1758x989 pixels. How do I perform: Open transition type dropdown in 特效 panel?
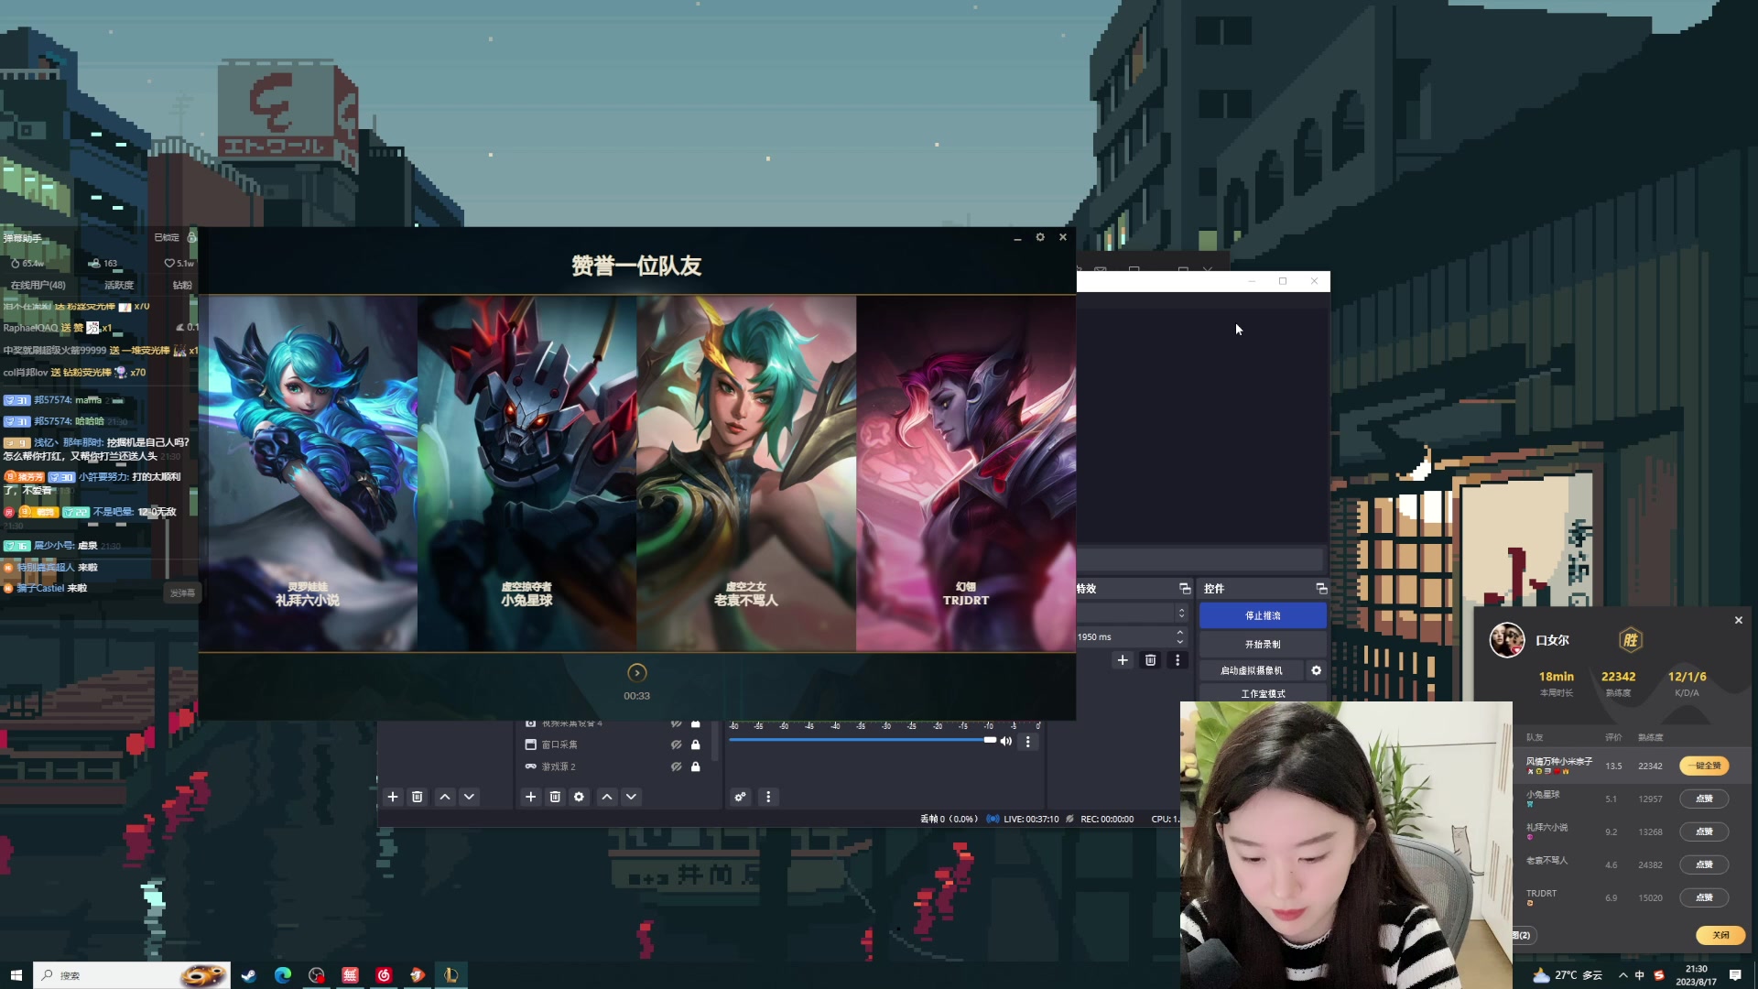tap(1133, 613)
